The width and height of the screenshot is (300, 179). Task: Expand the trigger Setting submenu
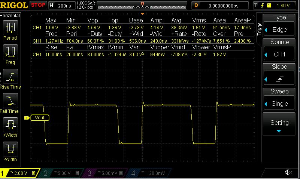279,124
